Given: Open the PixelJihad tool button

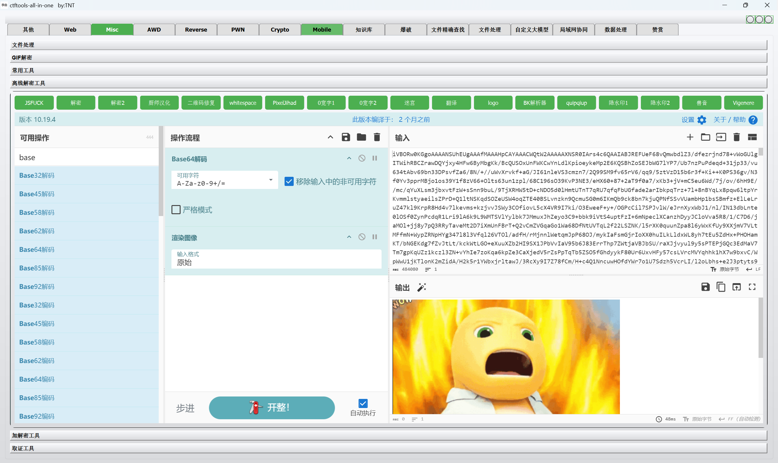Looking at the screenshot, I should (x=284, y=103).
